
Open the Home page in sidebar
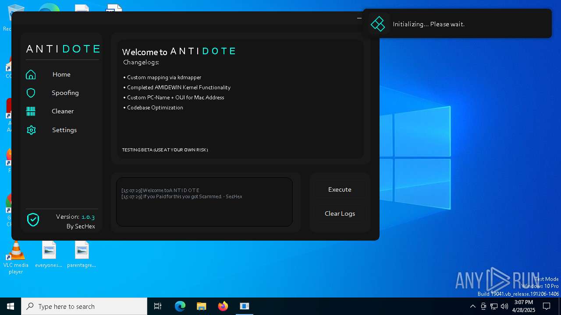point(61,74)
